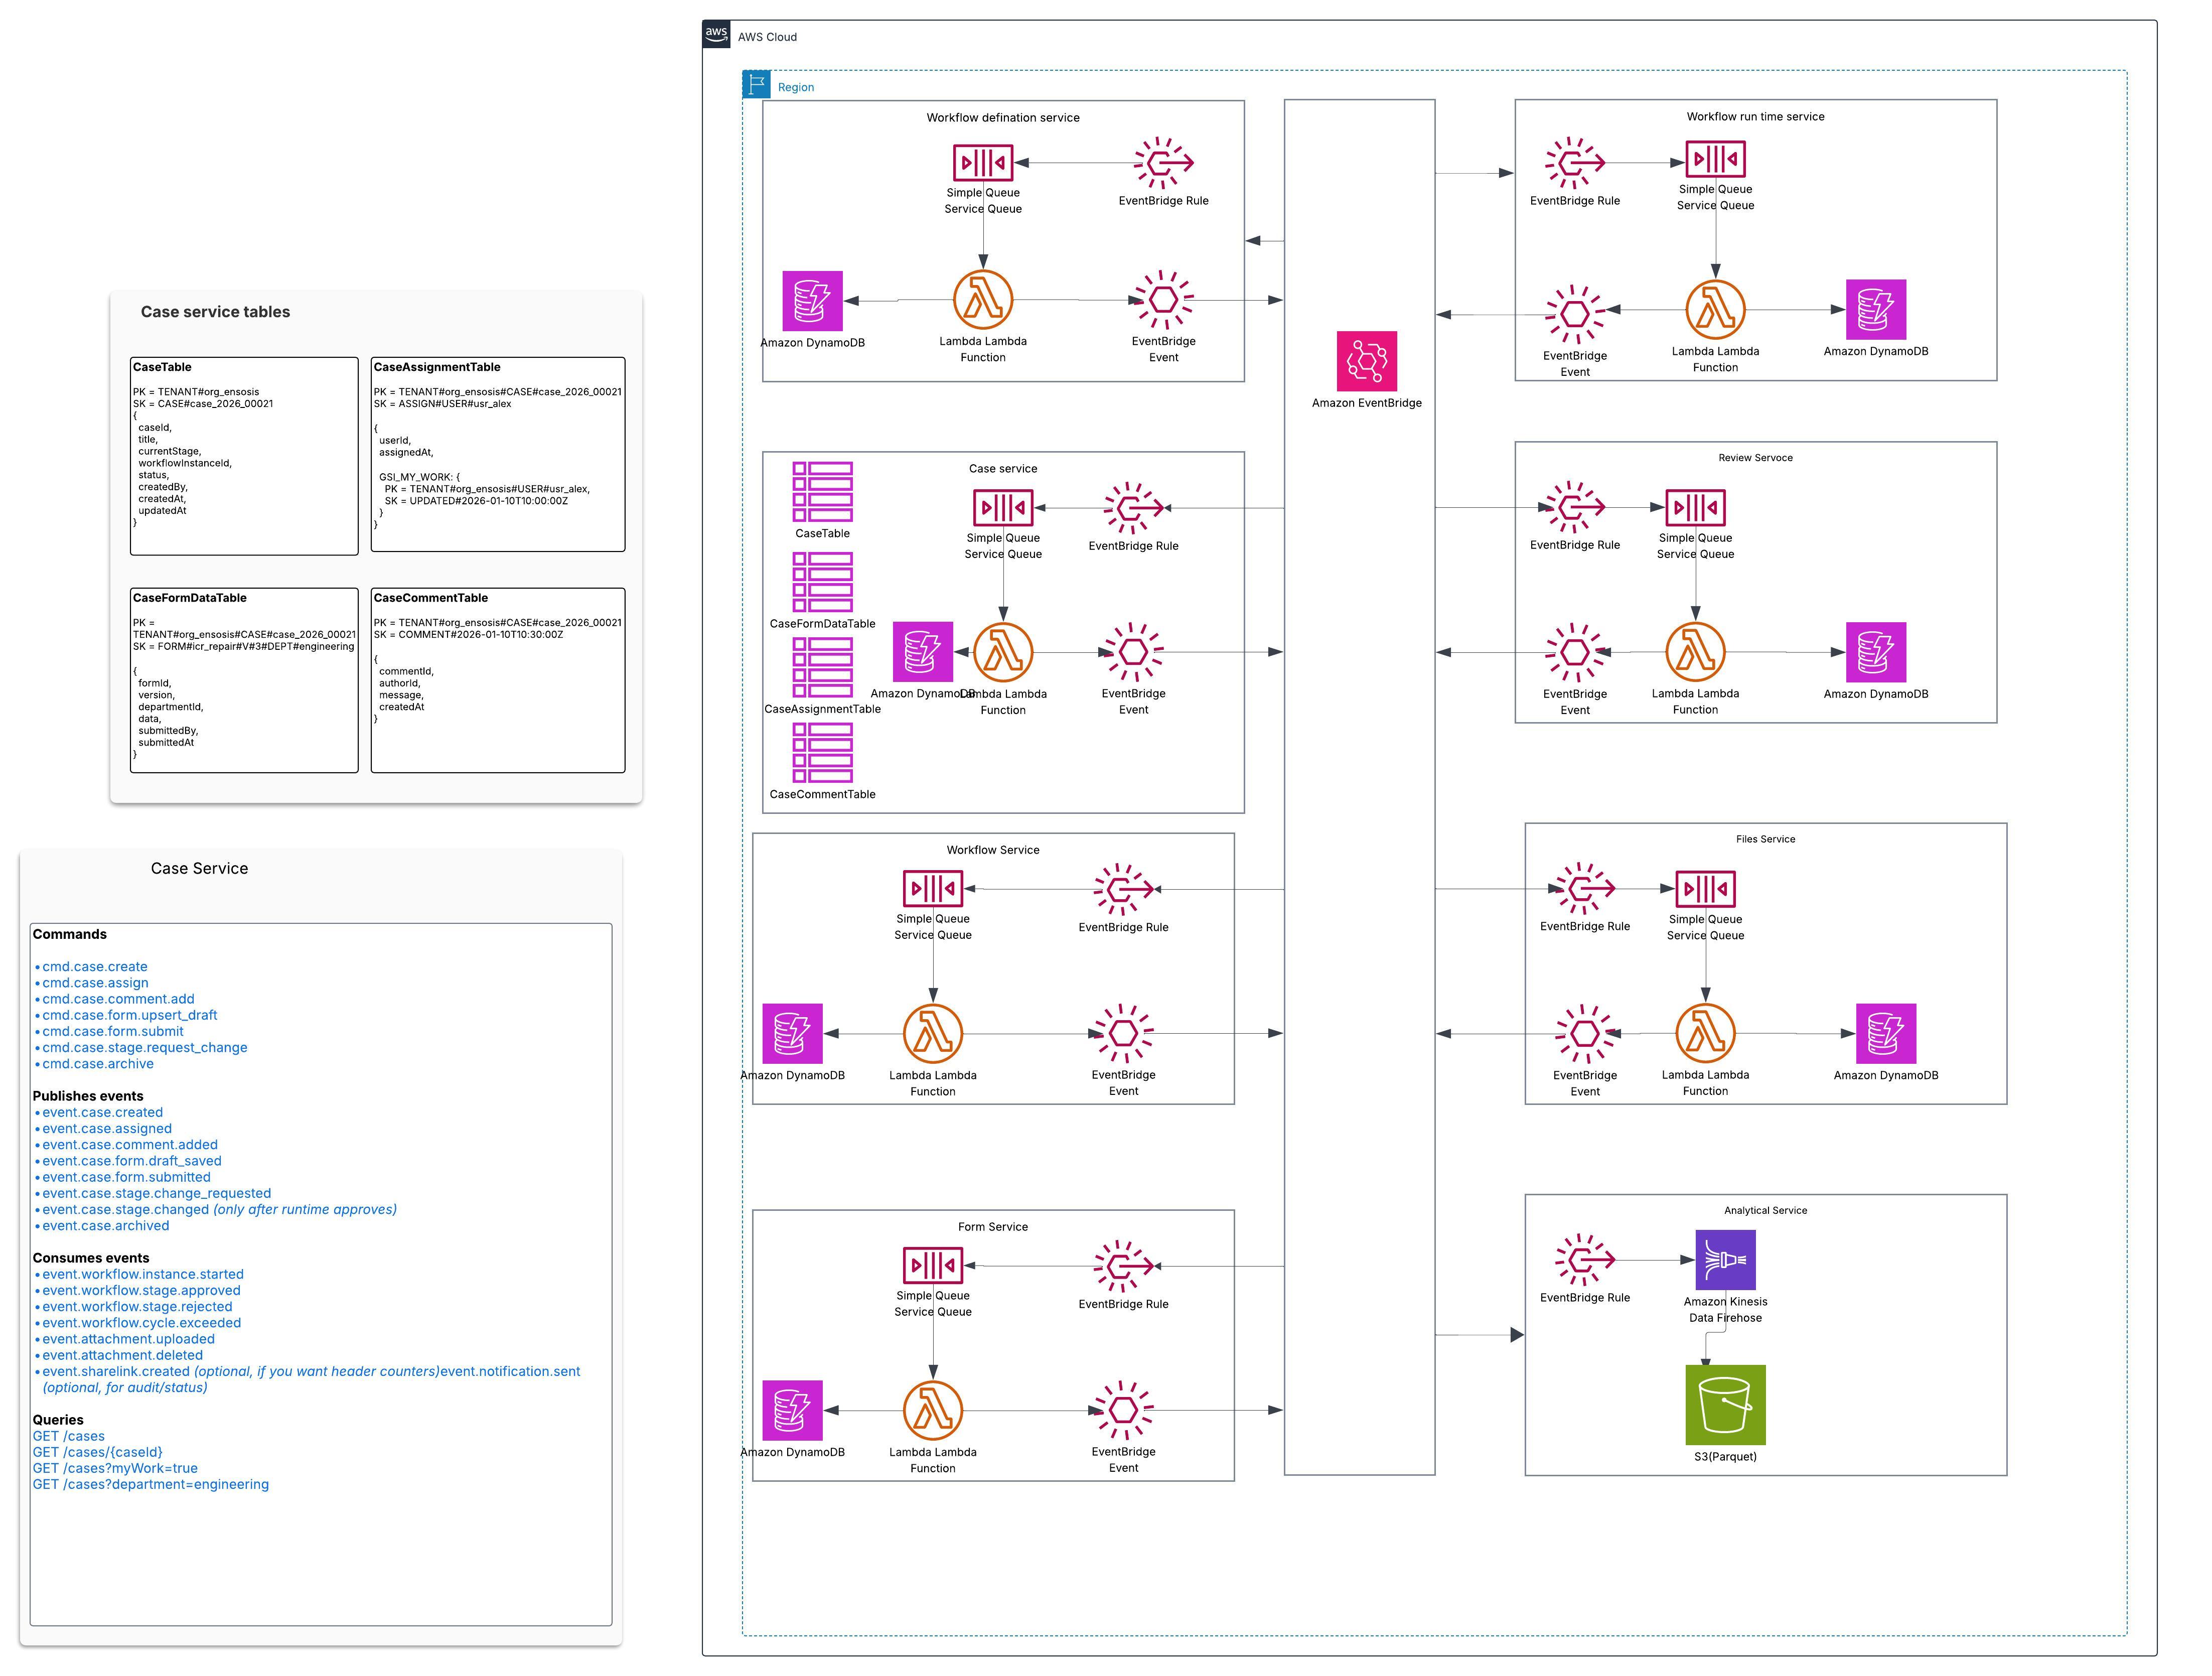Click the 'Workflow run time service' label
Screen dimensions: 2212x1676
coord(1755,116)
